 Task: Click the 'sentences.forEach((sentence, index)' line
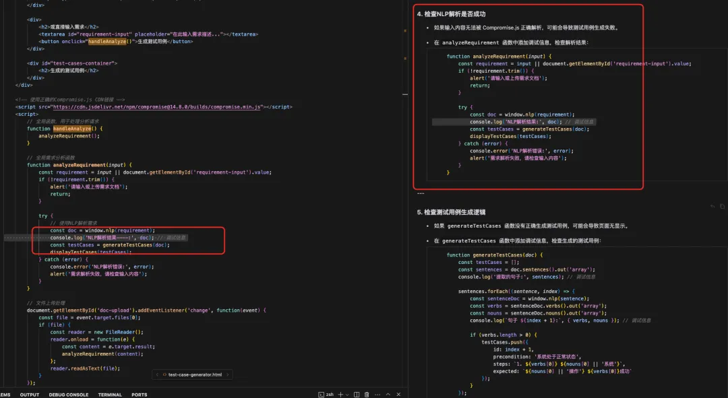(516, 292)
